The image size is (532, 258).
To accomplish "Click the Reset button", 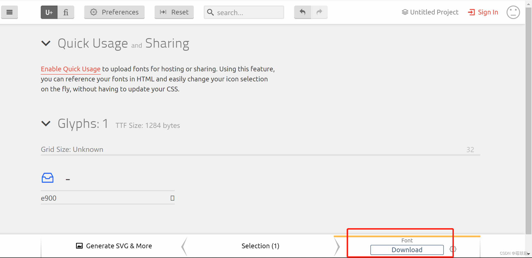I will point(174,12).
